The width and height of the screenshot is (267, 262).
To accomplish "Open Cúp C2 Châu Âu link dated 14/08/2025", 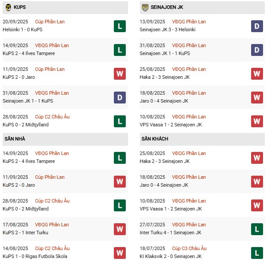I will coord(52,248).
